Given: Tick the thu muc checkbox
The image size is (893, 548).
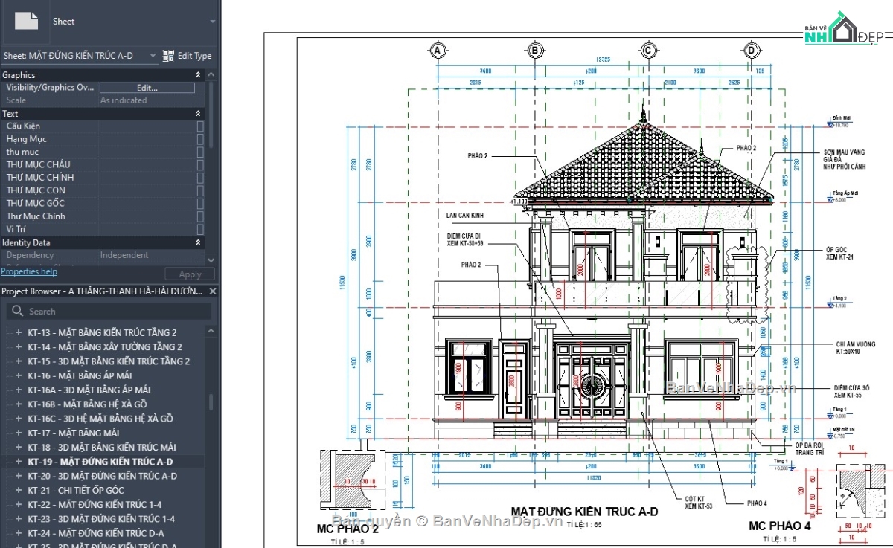Looking at the screenshot, I should (x=200, y=152).
